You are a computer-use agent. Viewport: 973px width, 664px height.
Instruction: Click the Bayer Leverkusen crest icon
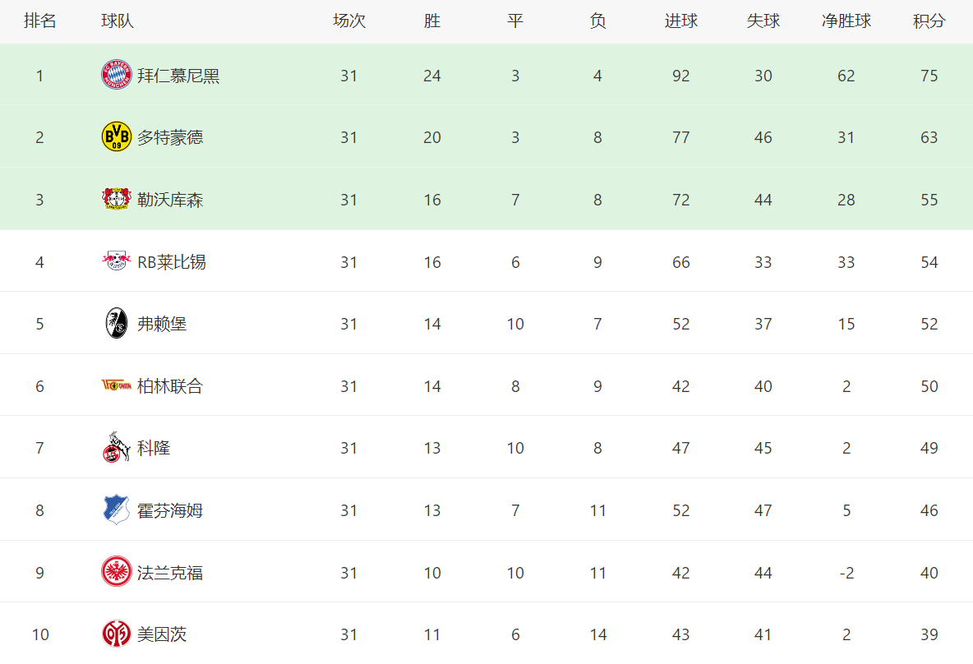116,199
